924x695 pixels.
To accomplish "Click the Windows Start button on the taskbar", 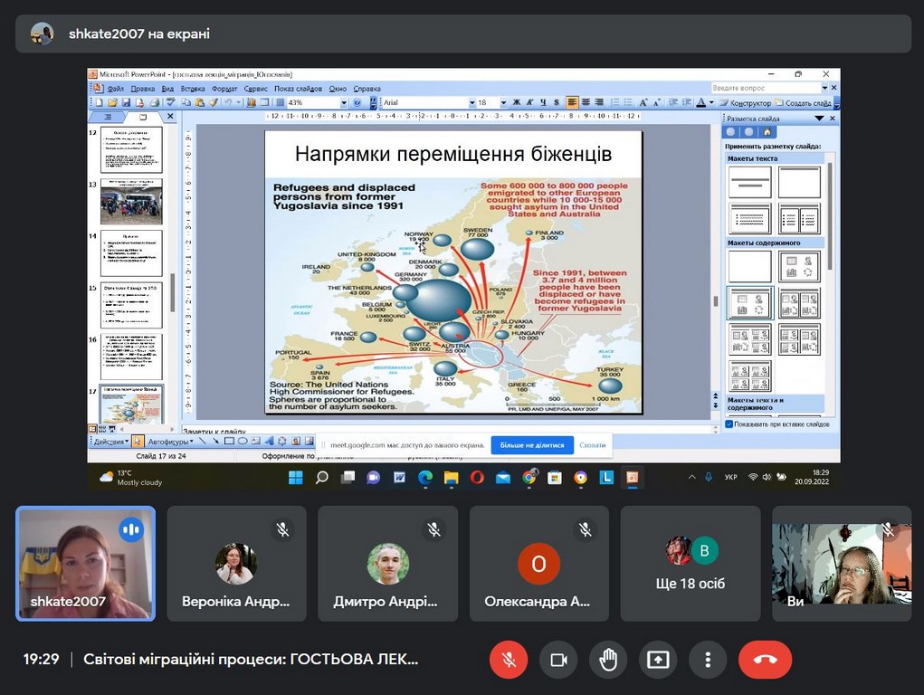I will (295, 477).
